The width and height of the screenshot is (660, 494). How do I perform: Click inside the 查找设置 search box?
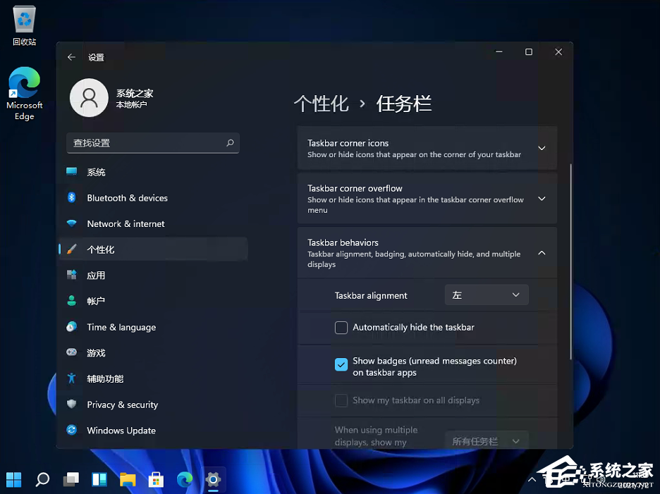click(x=152, y=142)
